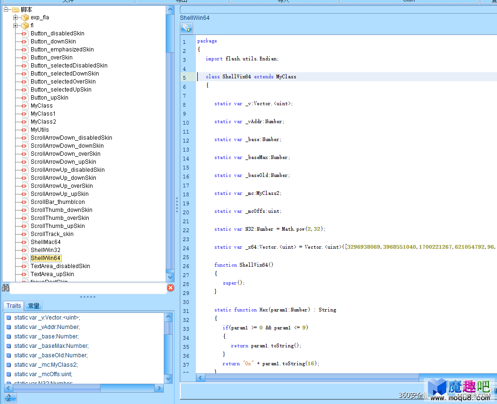
Task: Click the binoculars search icon
Action: coord(6,288)
